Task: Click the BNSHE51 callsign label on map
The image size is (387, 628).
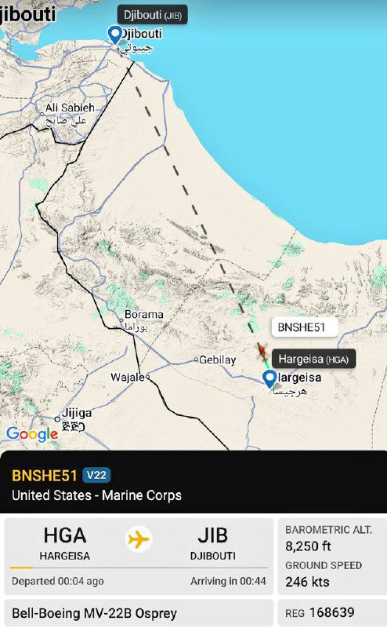Action: pyautogui.click(x=302, y=327)
